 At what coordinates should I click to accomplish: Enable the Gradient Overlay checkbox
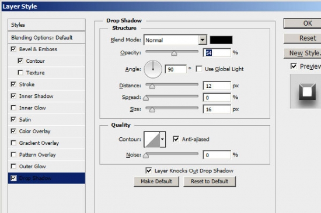(13, 143)
